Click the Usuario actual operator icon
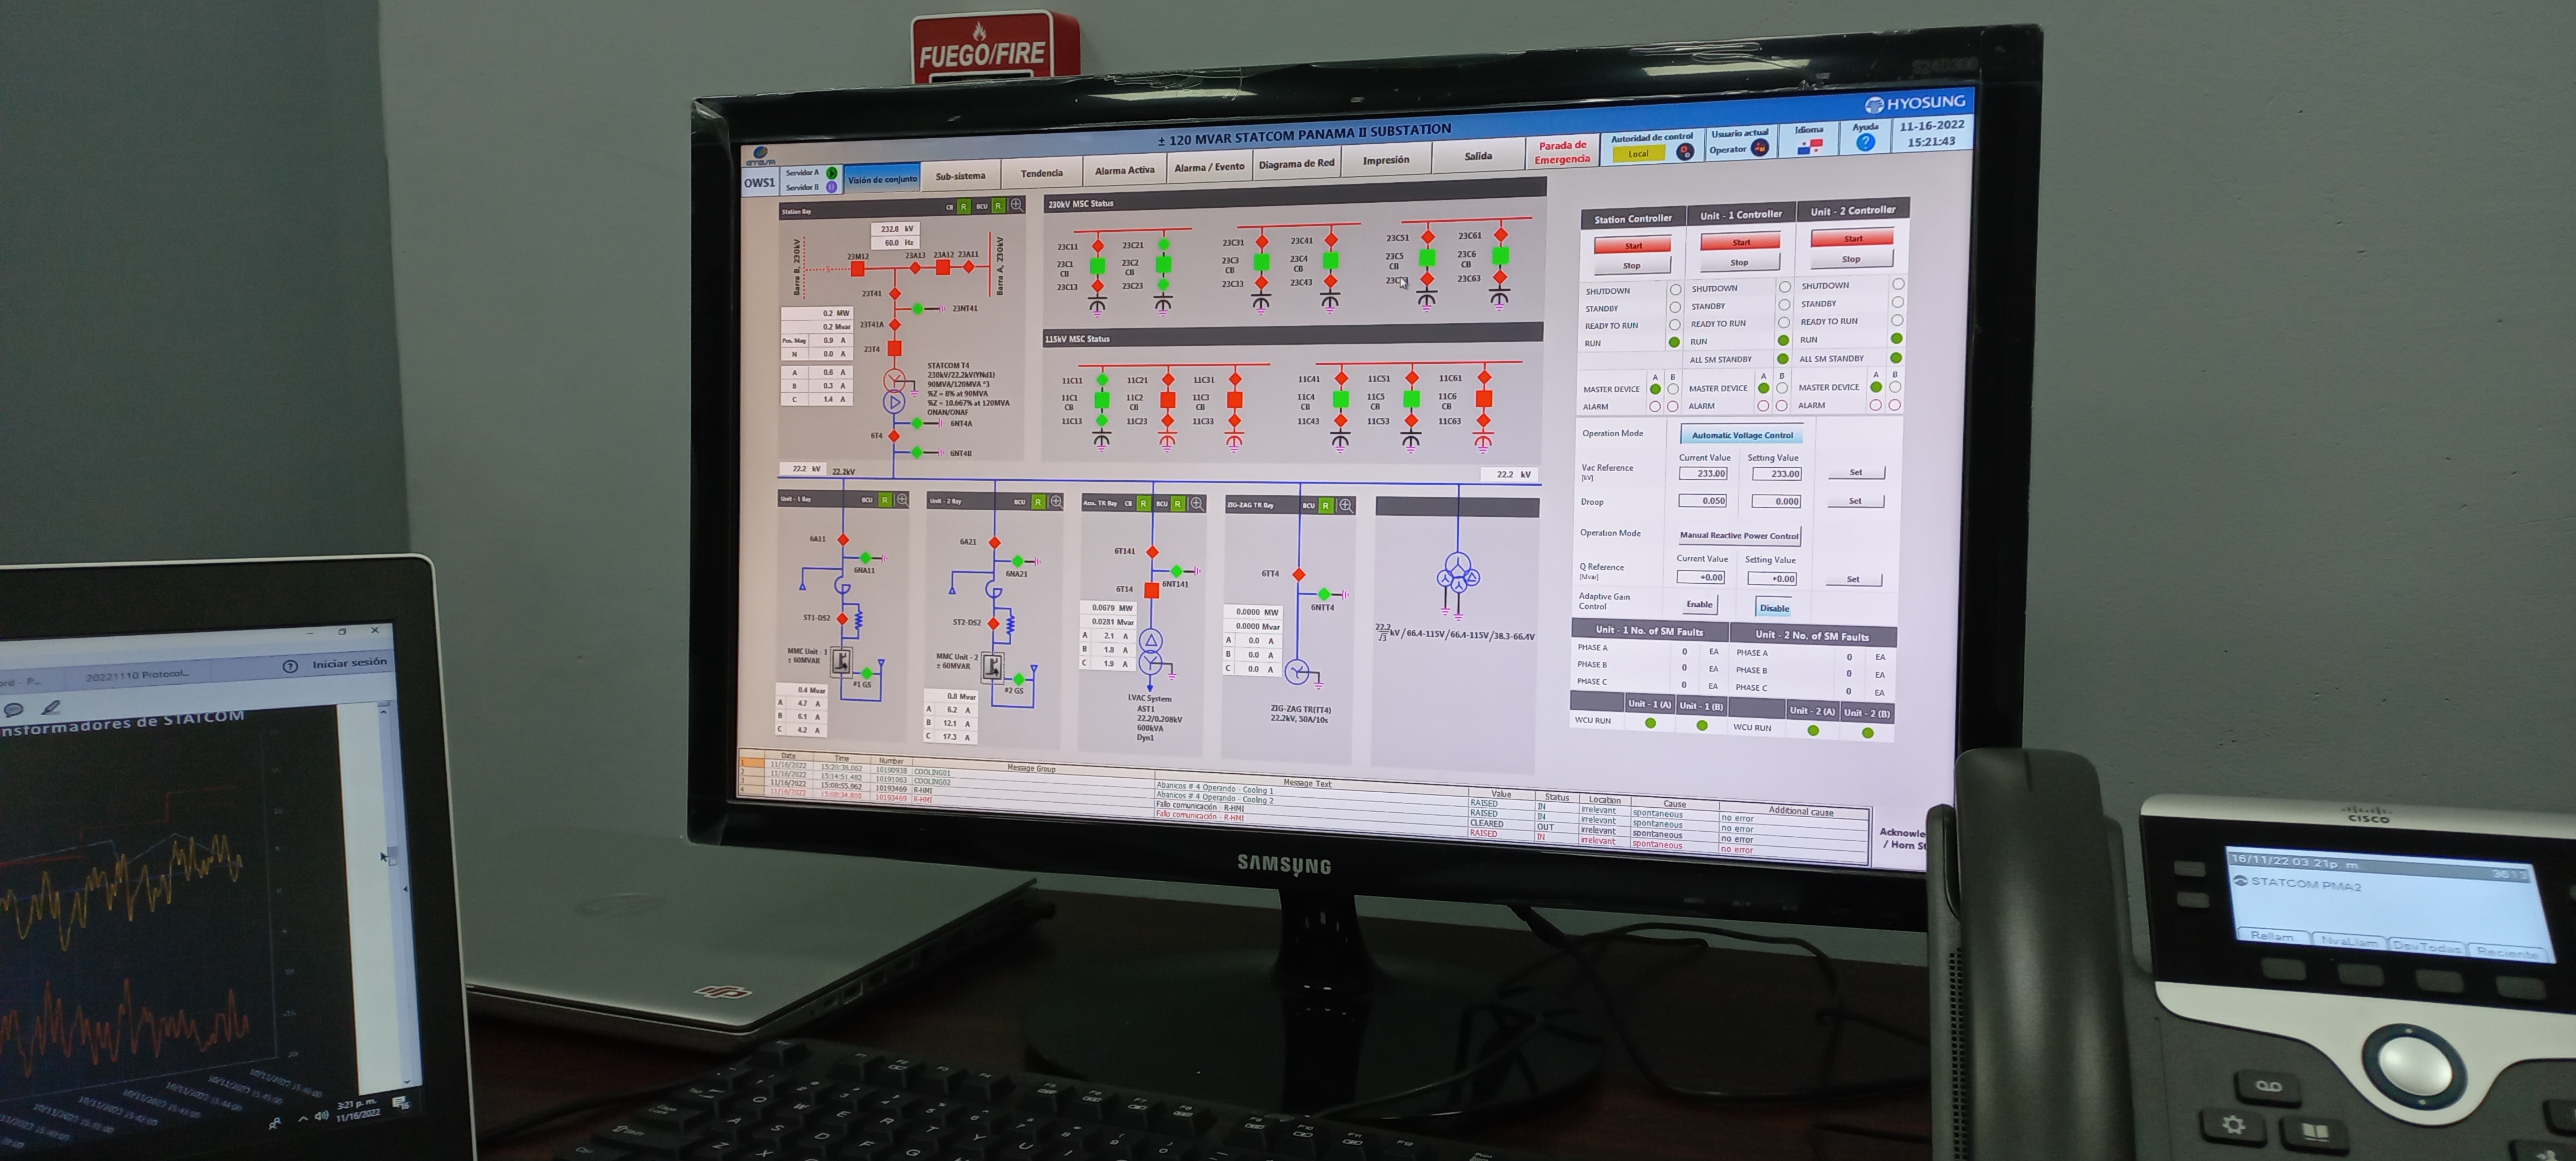The height and width of the screenshot is (1161, 2576). pyautogui.click(x=1760, y=148)
